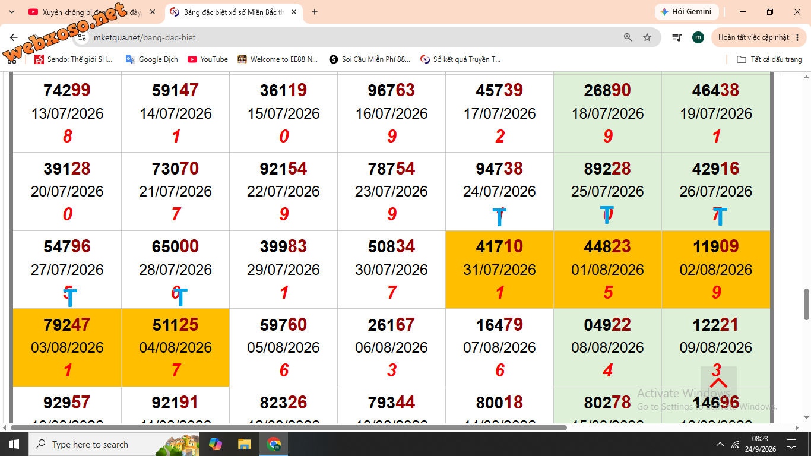Viewport: 811px width, 456px height.
Task: Click the Chrome icon in the taskbar
Action: click(274, 444)
